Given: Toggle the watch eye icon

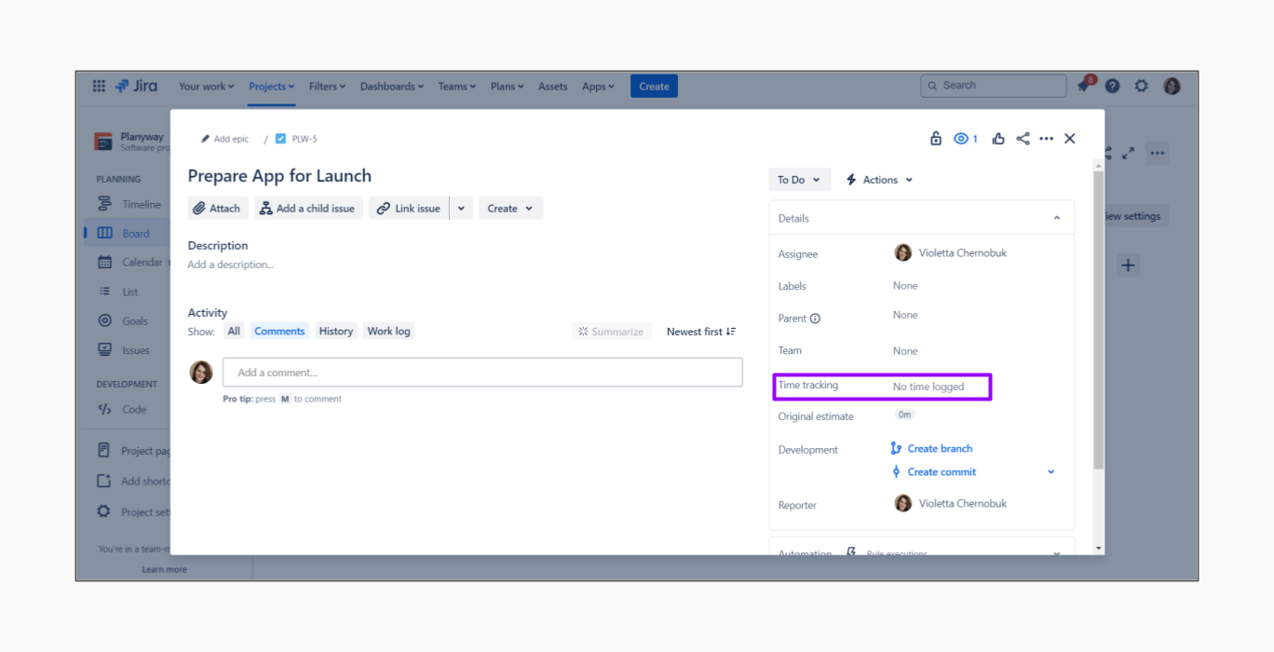Looking at the screenshot, I should click(x=965, y=139).
